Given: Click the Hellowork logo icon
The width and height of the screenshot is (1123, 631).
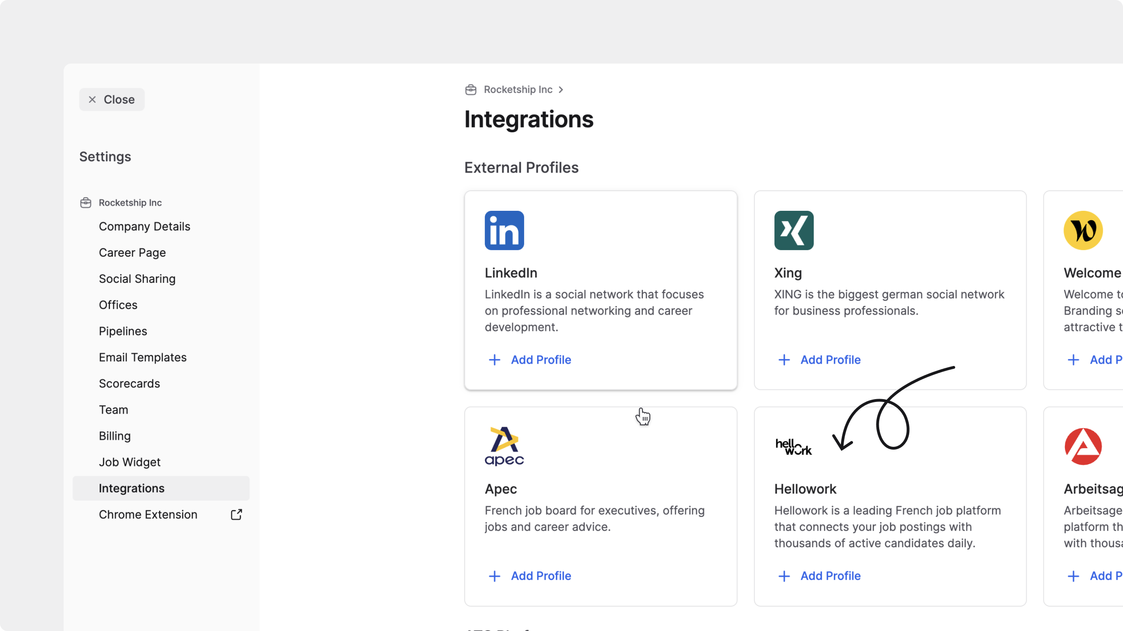Looking at the screenshot, I should click(794, 447).
